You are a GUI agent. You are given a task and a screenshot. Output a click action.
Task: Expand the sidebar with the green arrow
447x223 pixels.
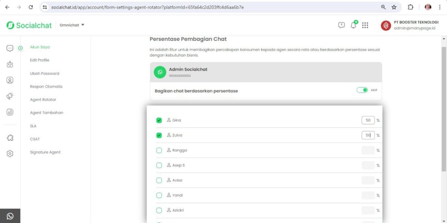[x=20, y=48]
